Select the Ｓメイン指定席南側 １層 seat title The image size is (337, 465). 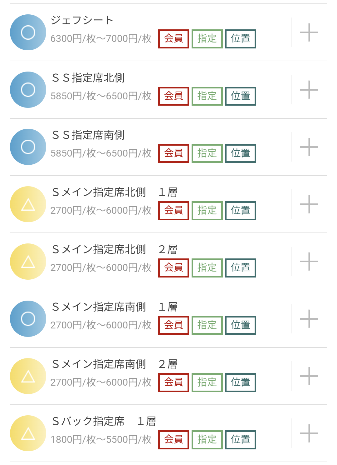pos(115,307)
